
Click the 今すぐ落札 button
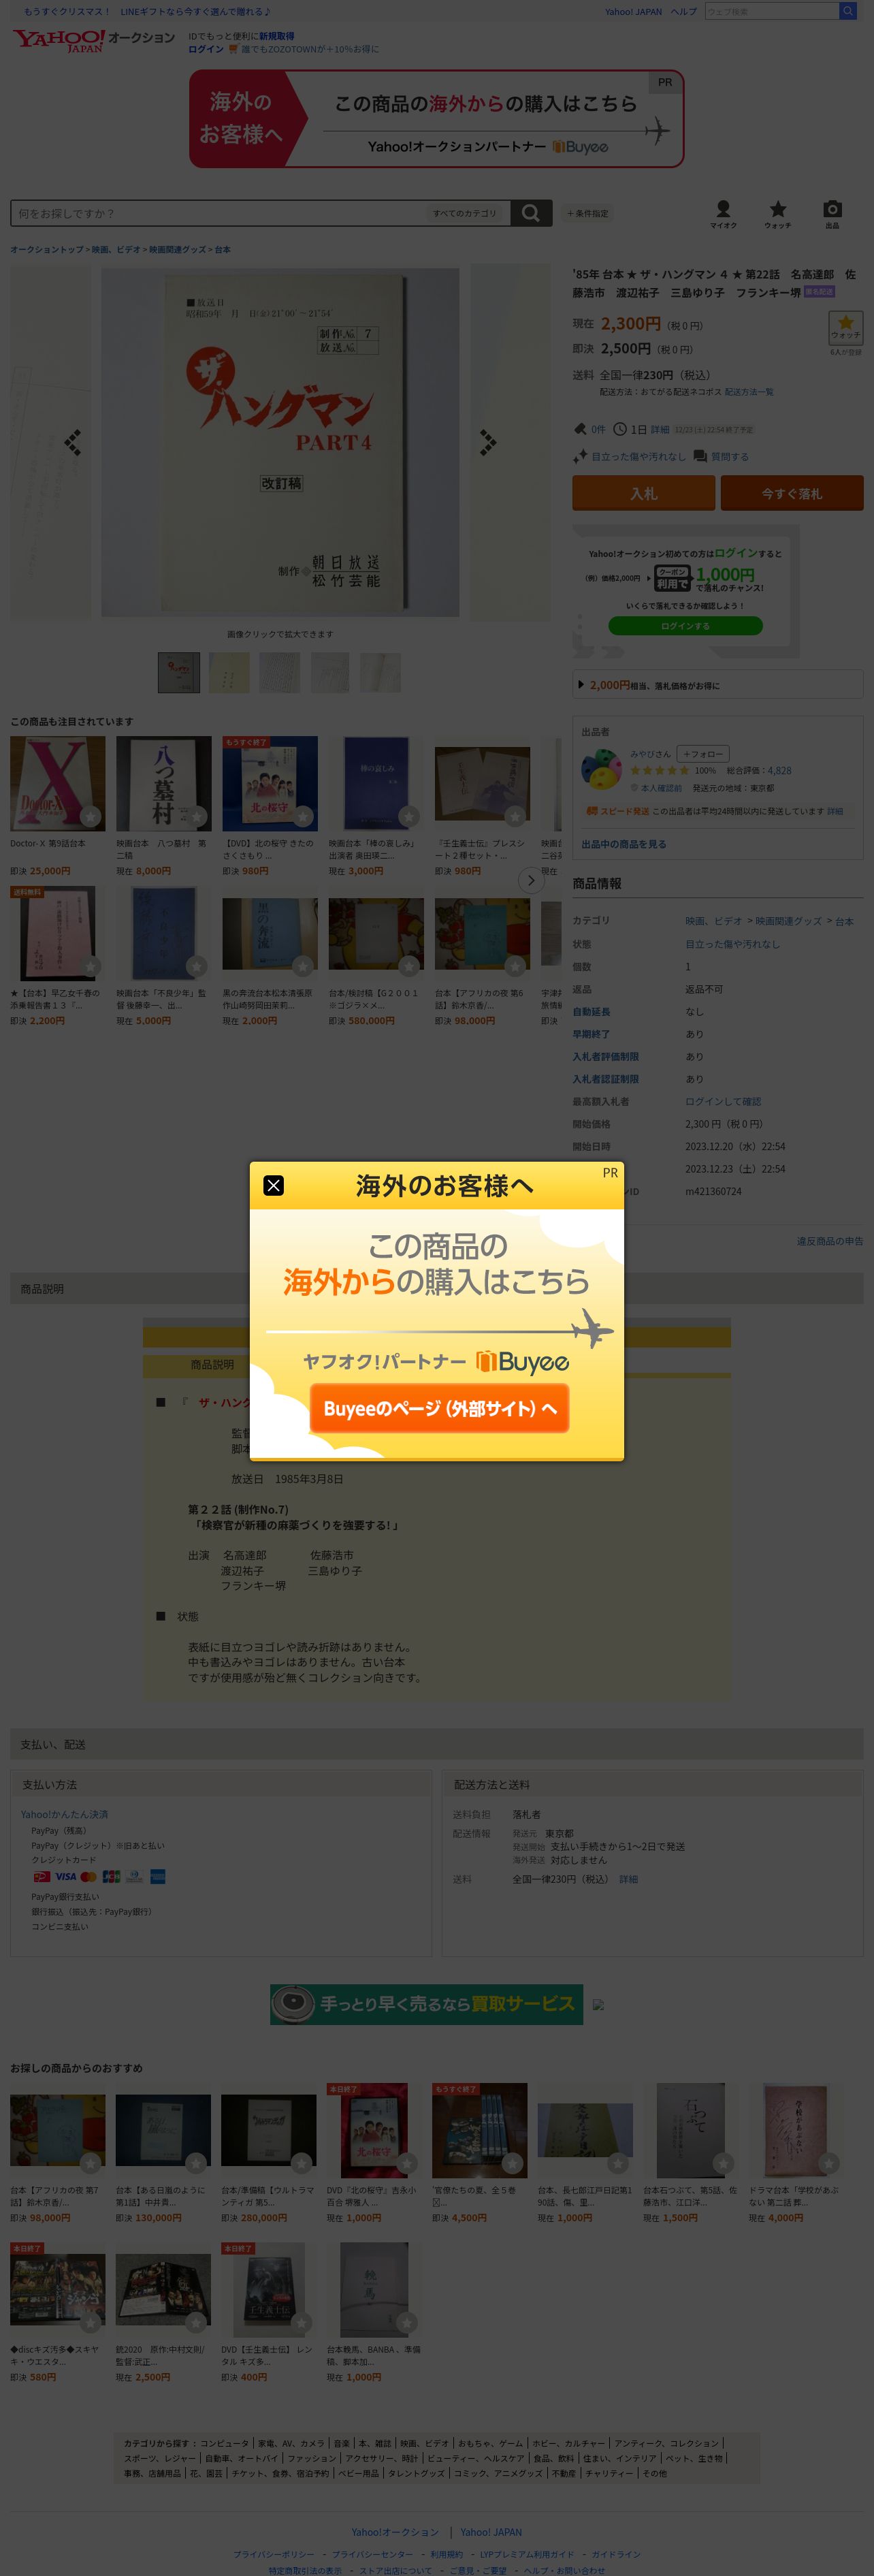(x=791, y=493)
